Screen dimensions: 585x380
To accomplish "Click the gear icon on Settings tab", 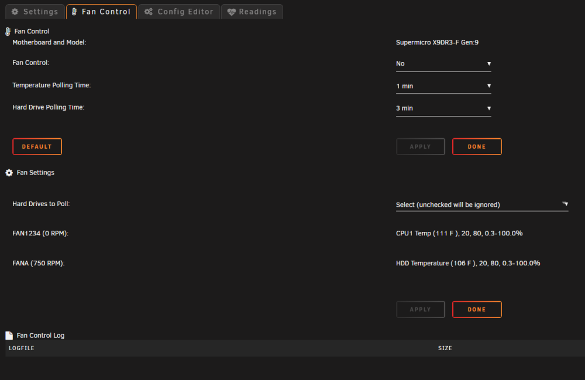I will tap(15, 12).
